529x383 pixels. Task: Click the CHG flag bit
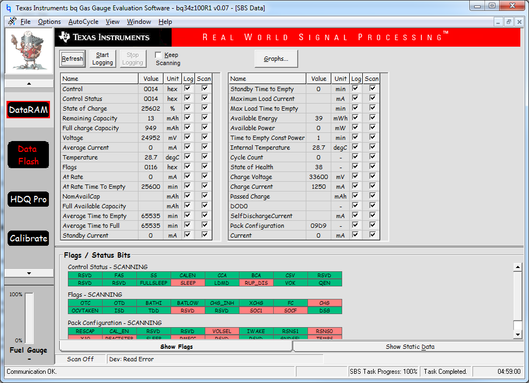325,303
